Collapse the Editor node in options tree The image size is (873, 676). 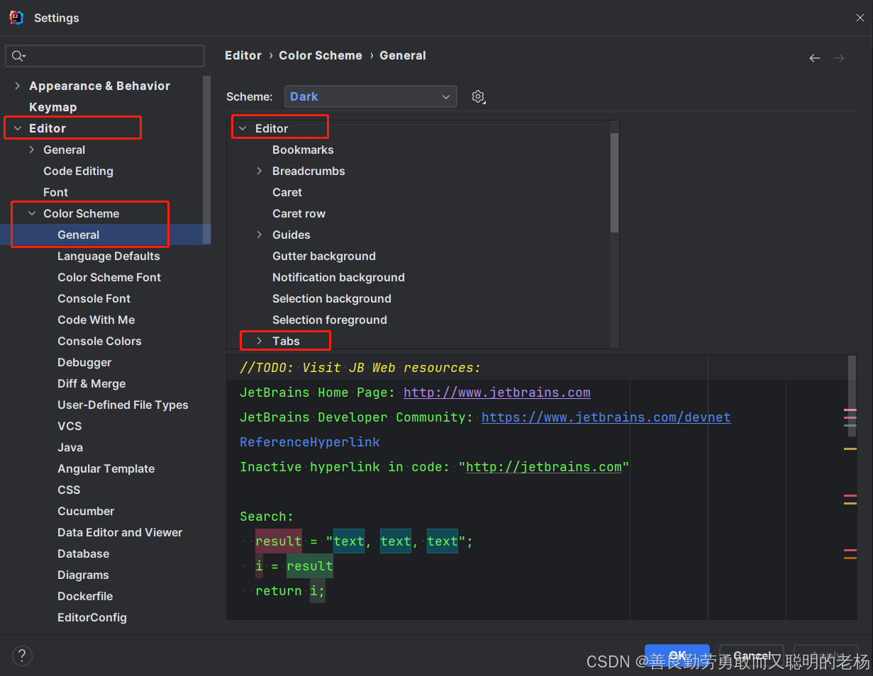click(x=243, y=128)
